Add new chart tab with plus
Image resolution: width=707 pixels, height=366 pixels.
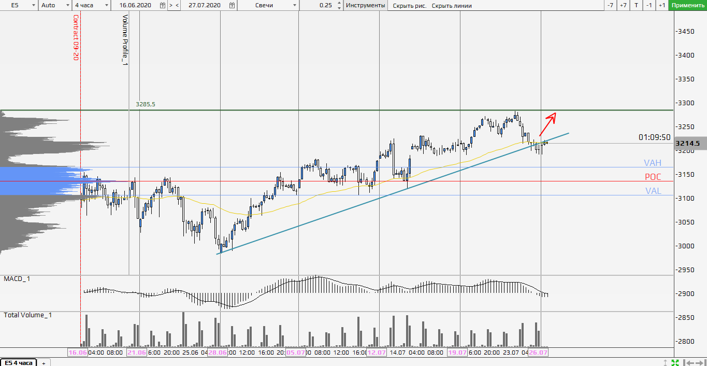44,363
